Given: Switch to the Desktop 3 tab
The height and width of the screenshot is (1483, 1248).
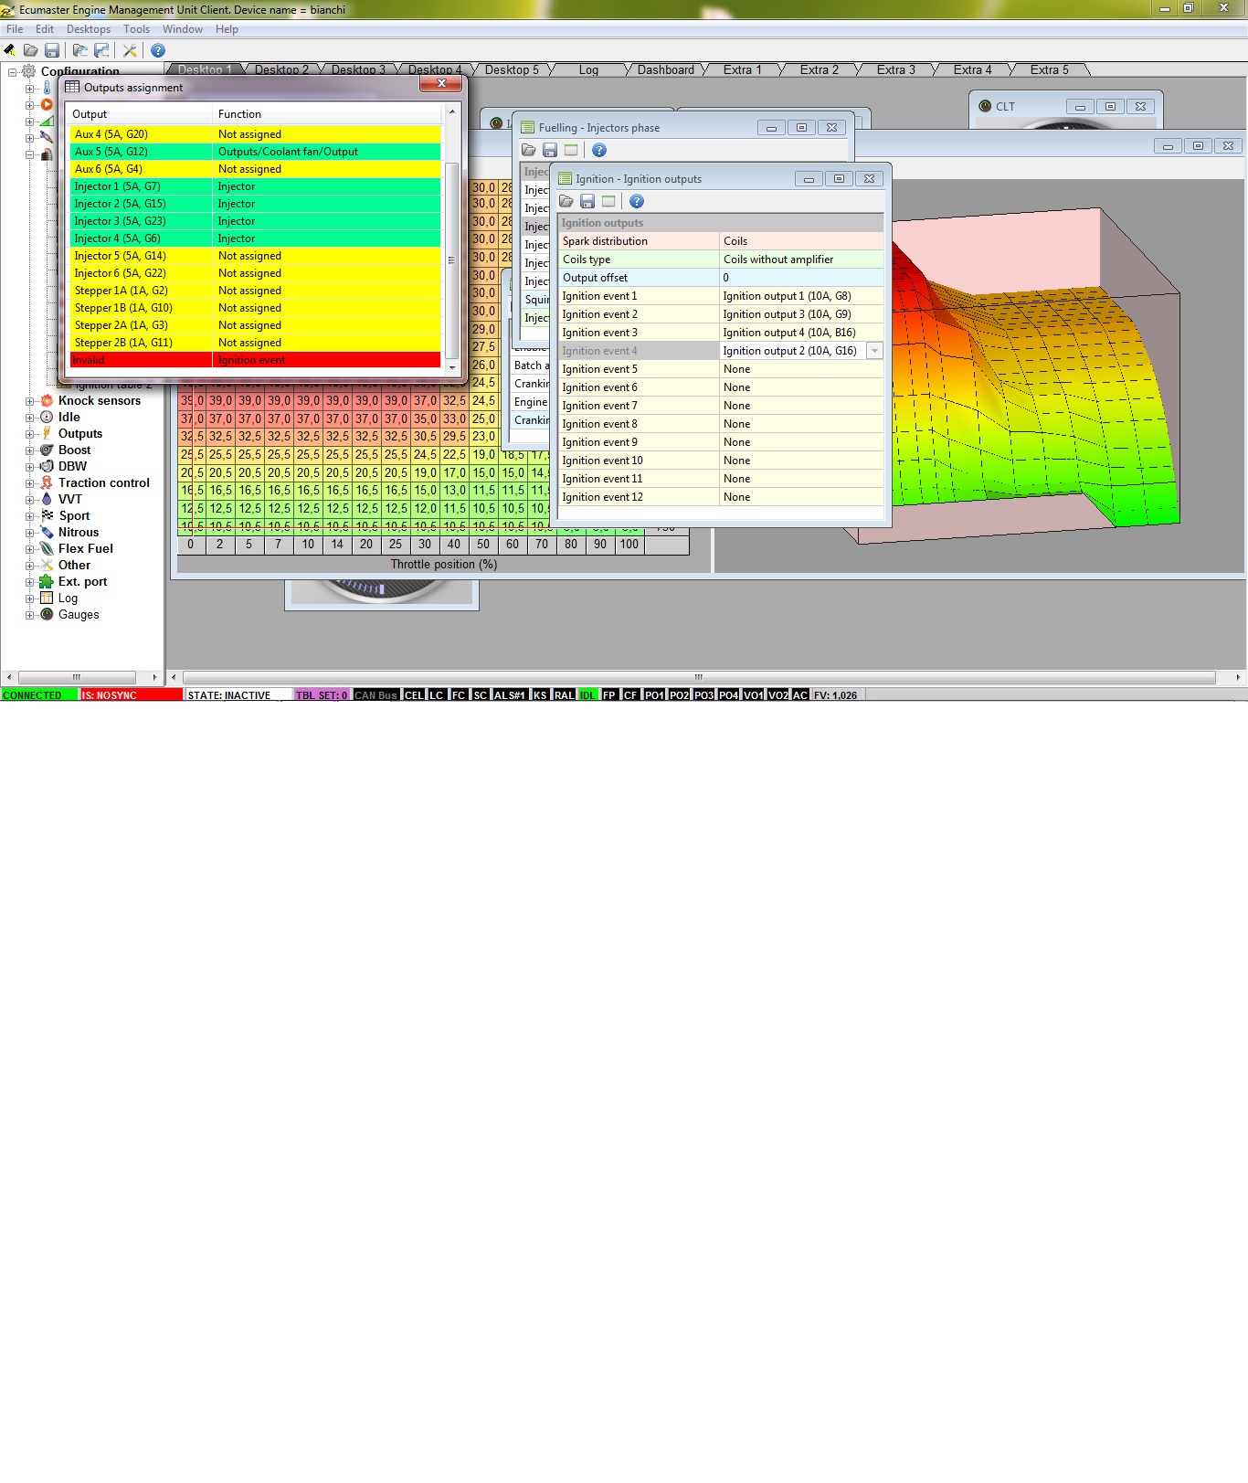Looking at the screenshot, I should click(357, 69).
